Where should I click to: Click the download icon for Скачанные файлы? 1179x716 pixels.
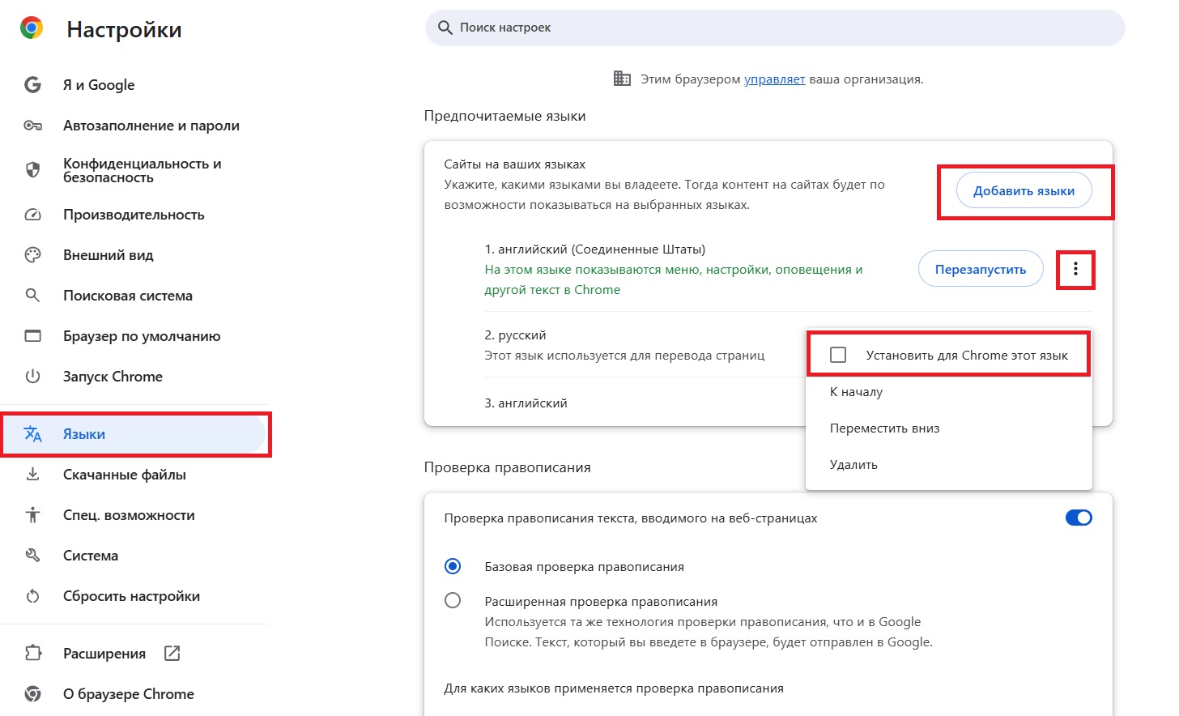point(32,475)
